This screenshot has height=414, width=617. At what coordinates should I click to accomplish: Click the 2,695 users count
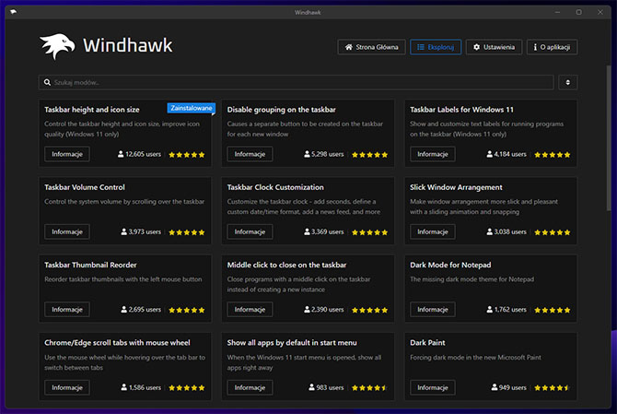pyautogui.click(x=141, y=309)
